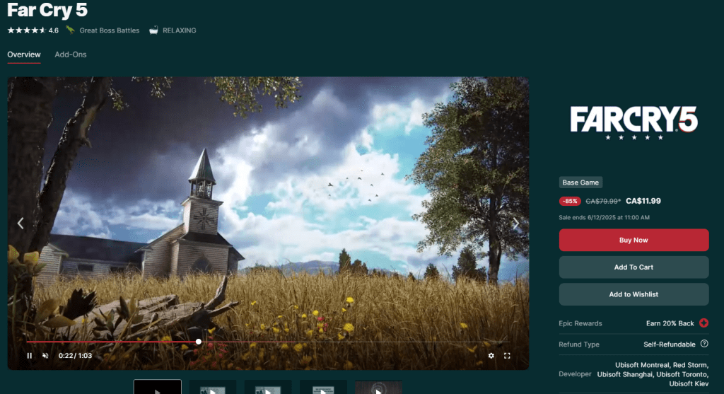The height and width of the screenshot is (394, 724).
Task: Switch to the Add-Ons tab
Action: point(71,54)
